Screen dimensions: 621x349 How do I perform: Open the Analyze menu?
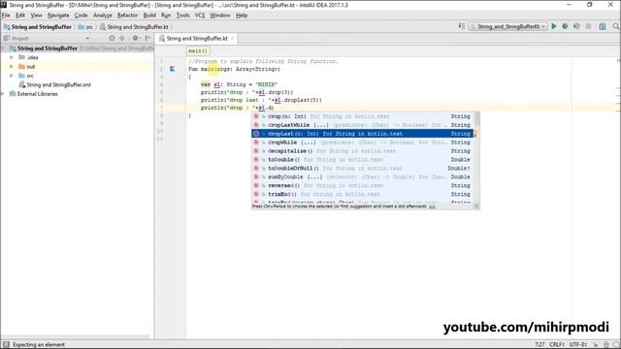(x=103, y=16)
